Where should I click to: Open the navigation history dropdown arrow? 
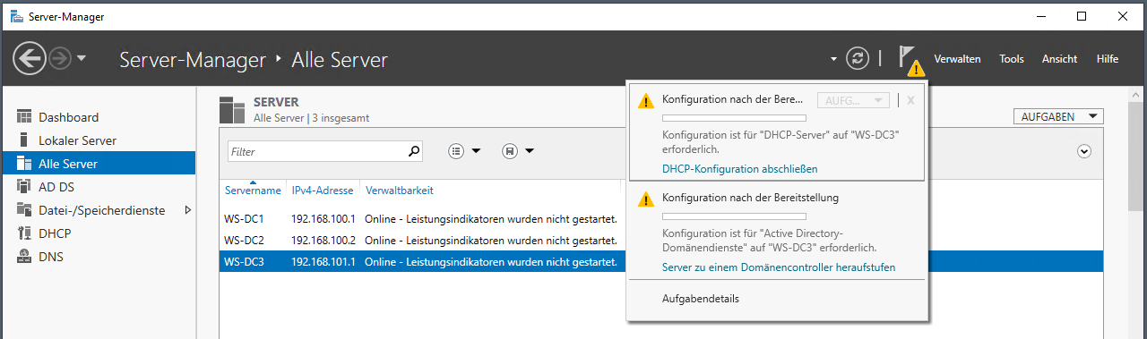(82, 59)
